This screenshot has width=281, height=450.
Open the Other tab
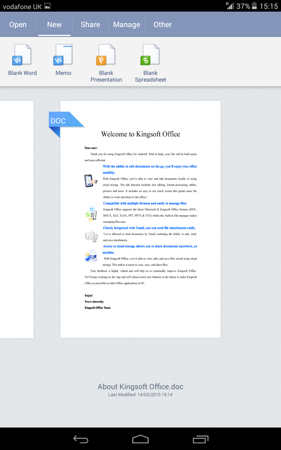tap(163, 25)
